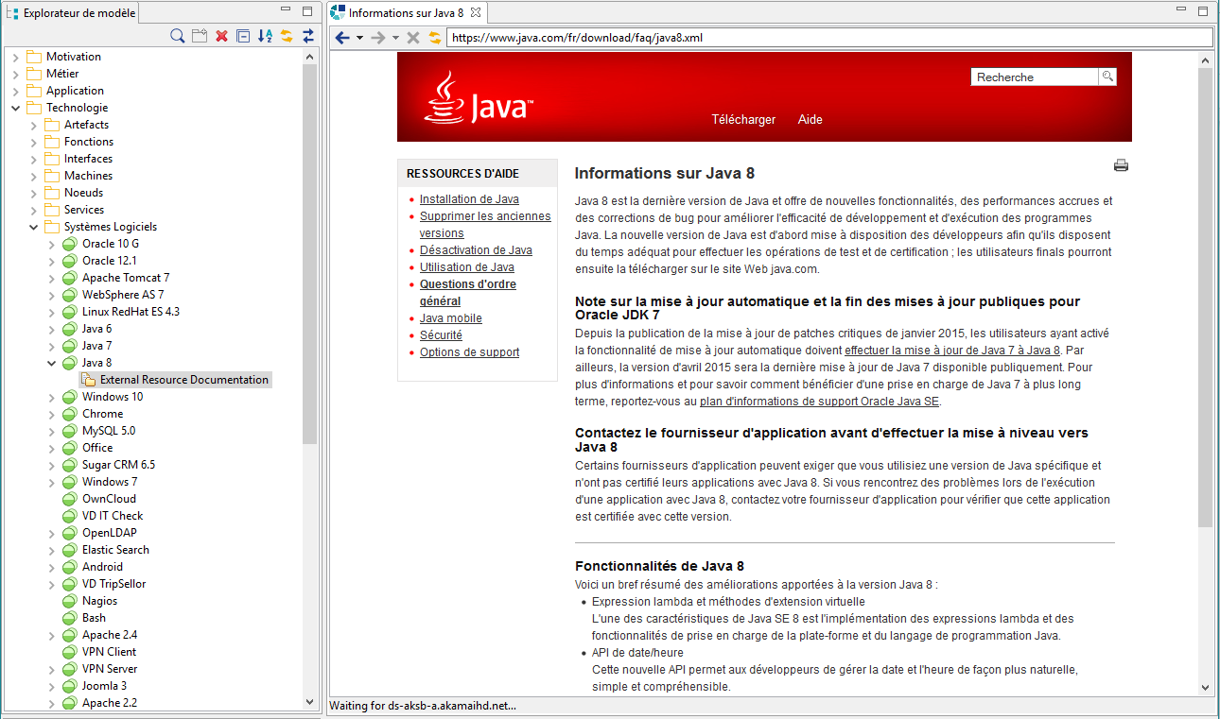The height and width of the screenshot is (719, 1220).
Task: Click the Chrome component icon in tree
Action: 70,414
